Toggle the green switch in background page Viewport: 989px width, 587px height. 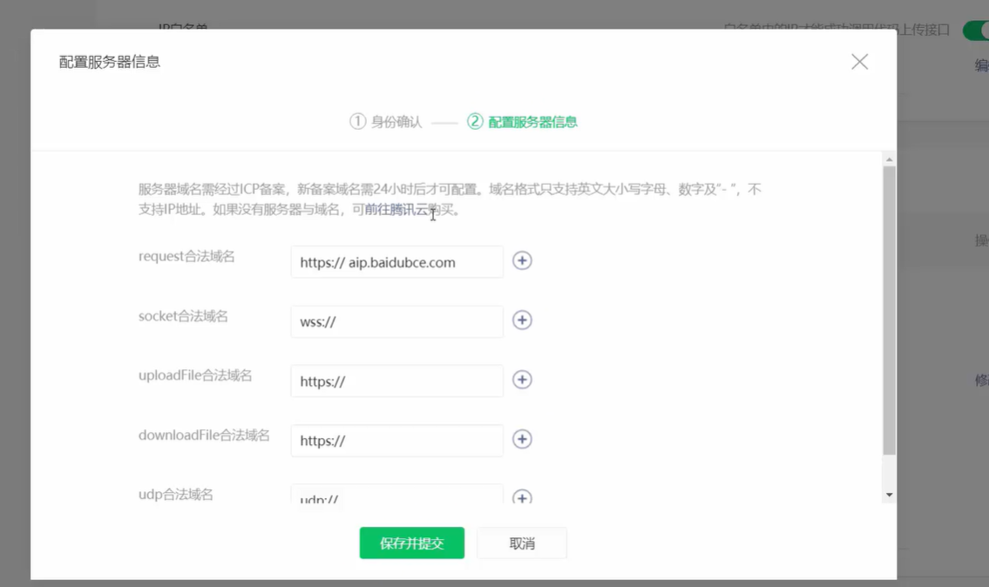pos(976,30)
